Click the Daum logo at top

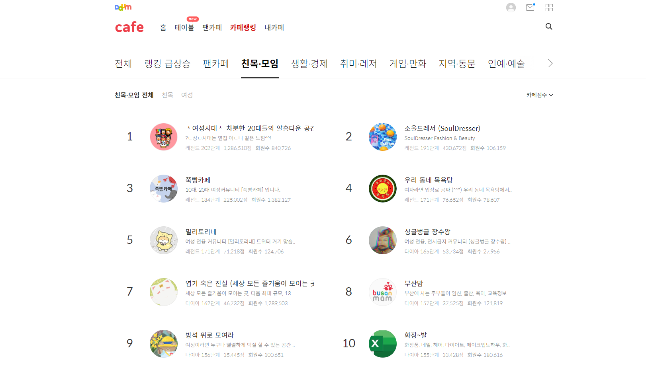[x=123, y=7]
